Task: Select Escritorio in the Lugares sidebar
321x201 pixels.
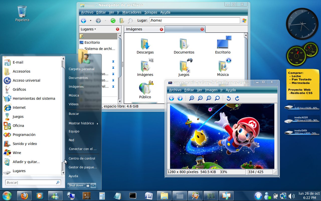Action: [98, 42]
